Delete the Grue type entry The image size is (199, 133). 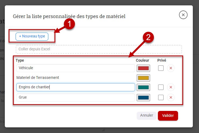[x=171, y=97]
